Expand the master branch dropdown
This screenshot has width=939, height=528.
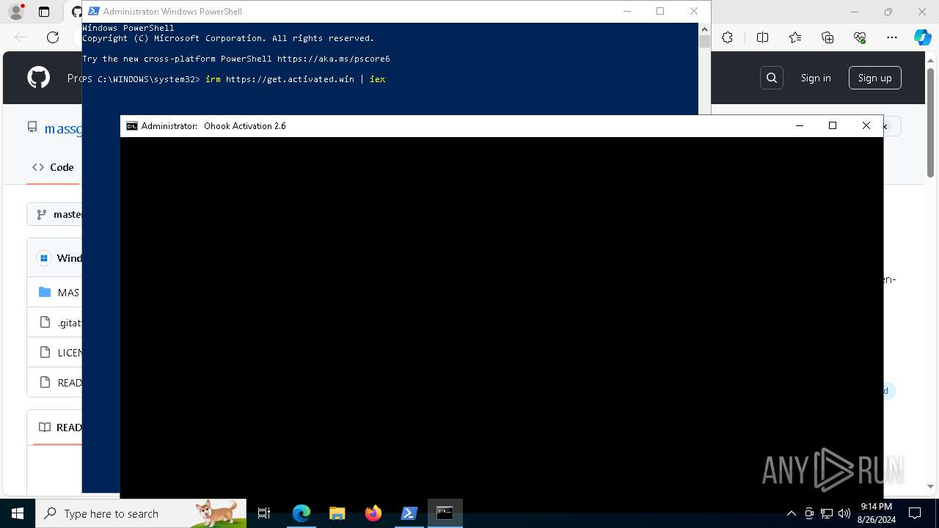(x=55, y=214)
